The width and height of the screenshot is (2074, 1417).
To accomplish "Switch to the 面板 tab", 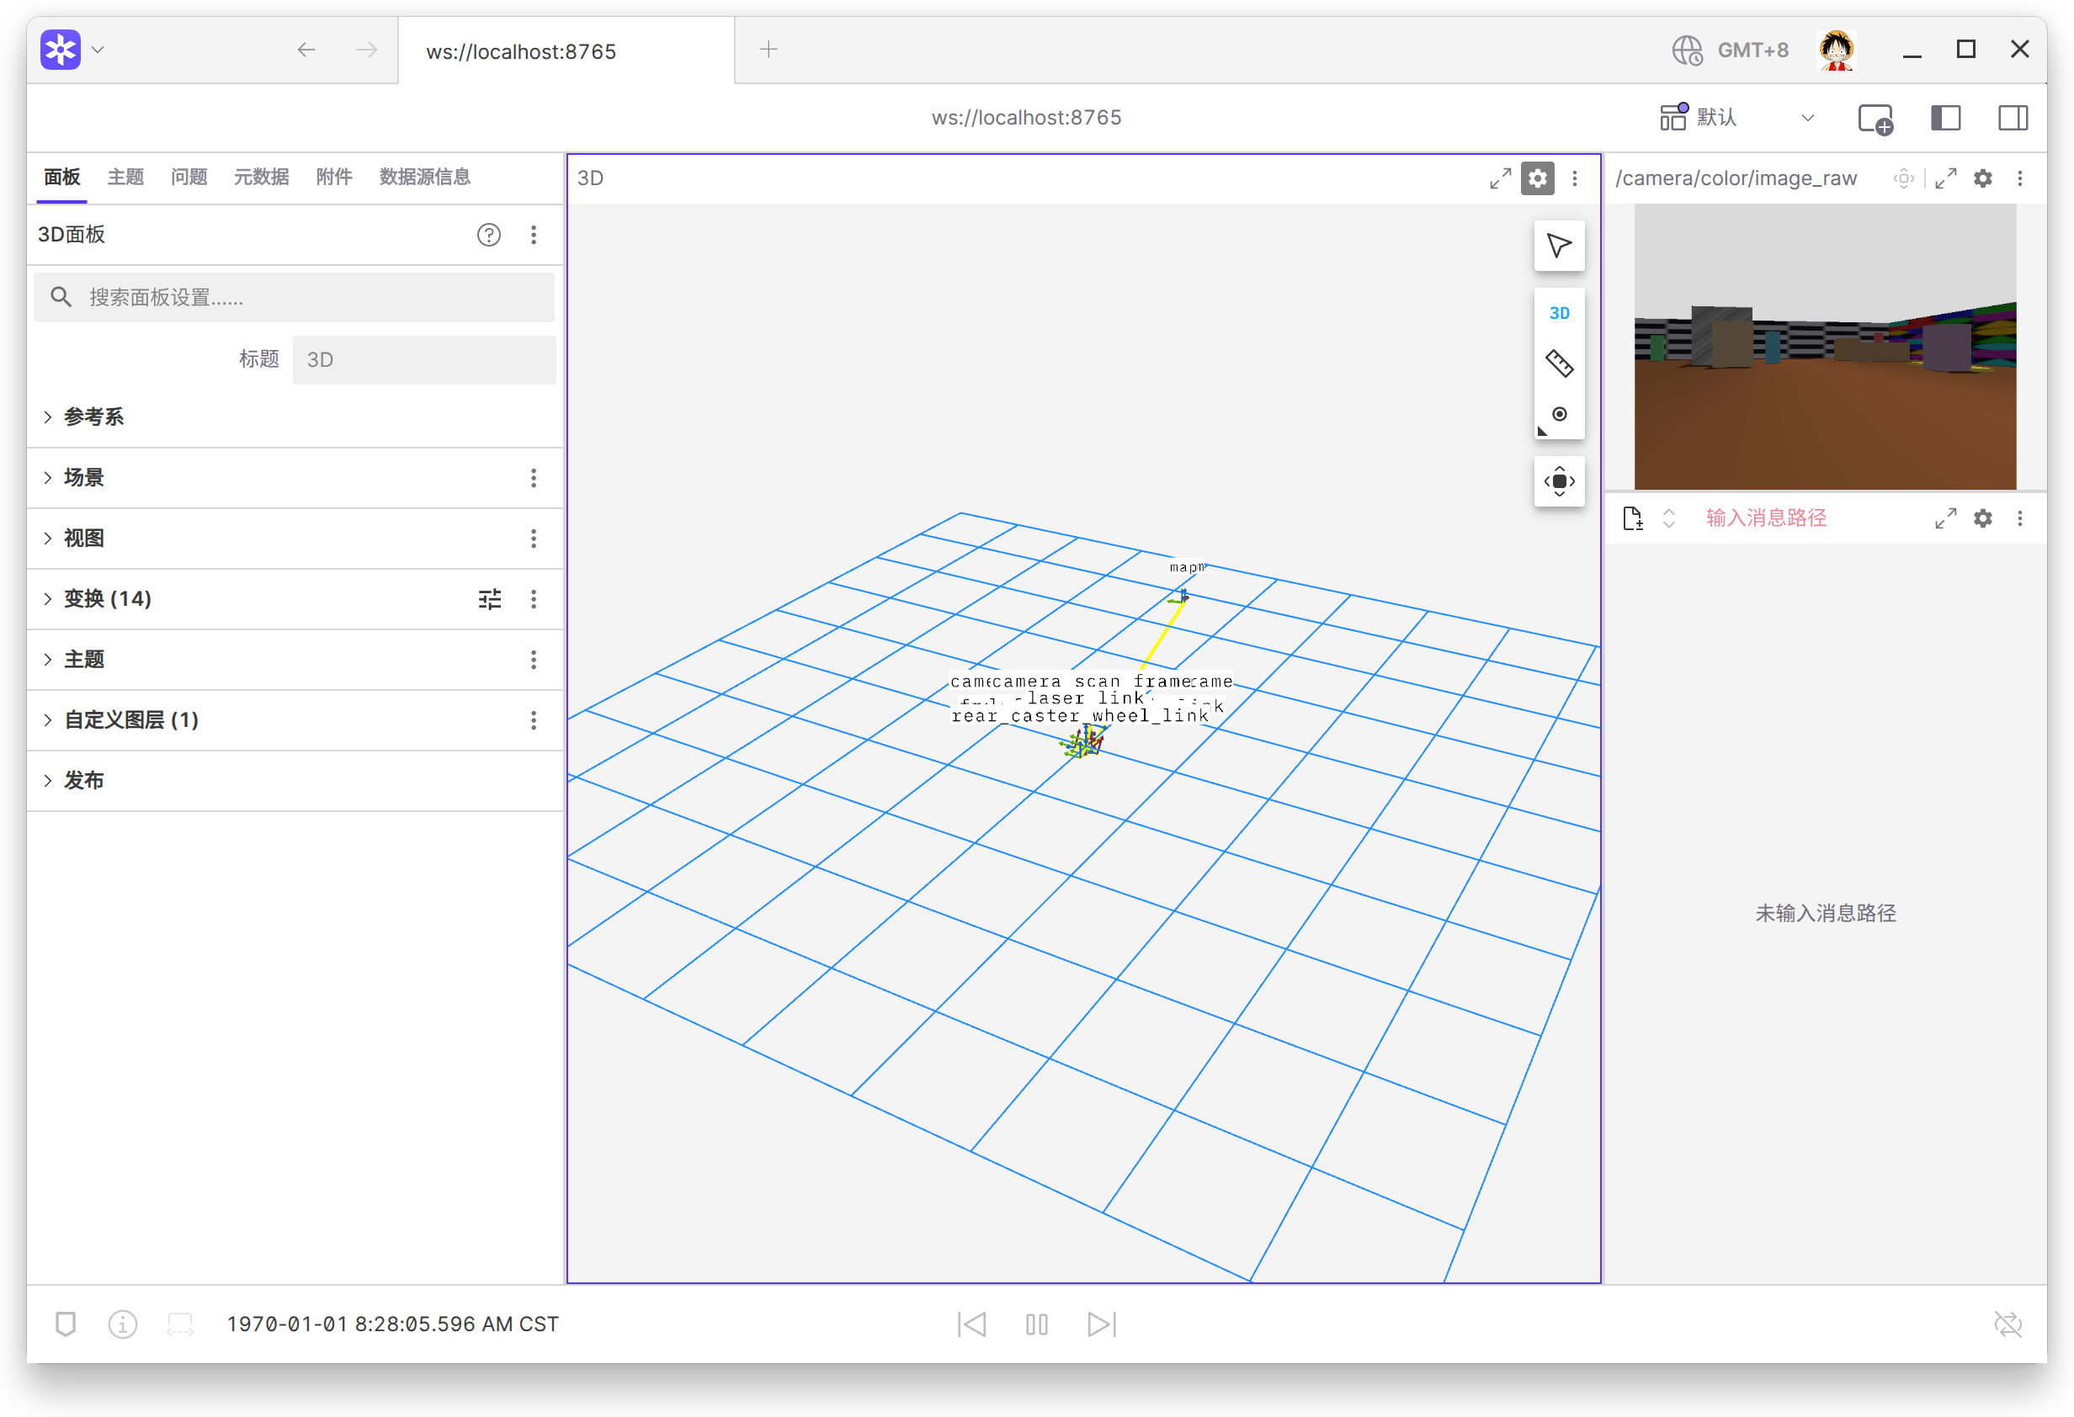I will pyautogui.click(x=61, y=177).
